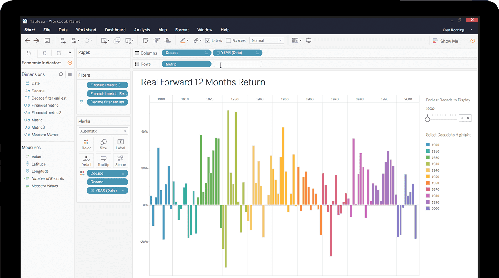Switch to the Analytics pane sigma tab
Screen dimensions: 499x278
(x=44, y=53)
